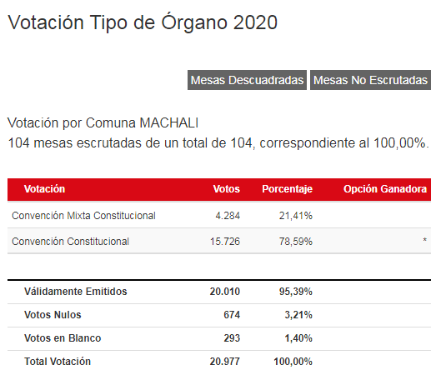Click the Votación Tipo de Órgano 2020 heading

pos(143,22)
